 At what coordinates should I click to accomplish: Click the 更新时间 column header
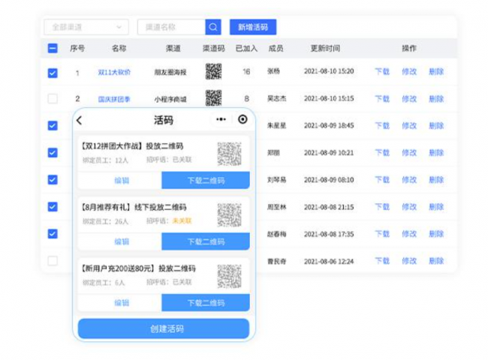(325, 48)
